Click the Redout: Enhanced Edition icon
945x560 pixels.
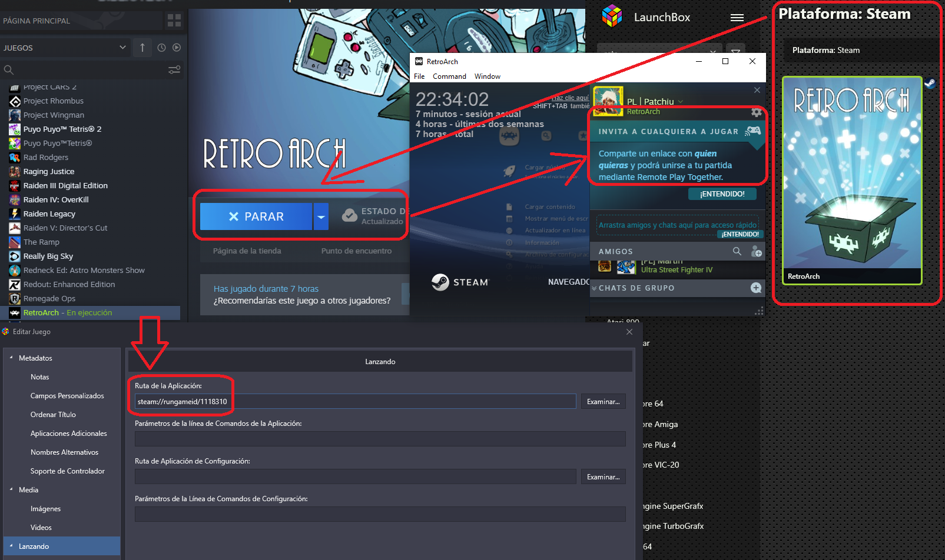[15, 285]
